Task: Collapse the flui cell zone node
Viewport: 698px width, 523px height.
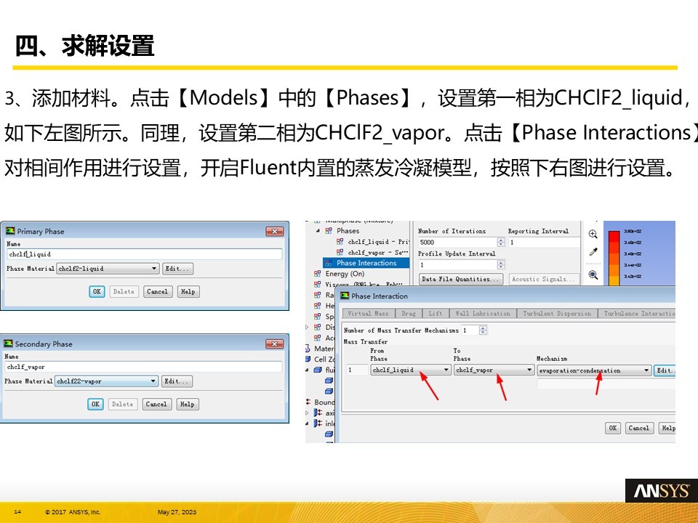Action: click(307, 370)
